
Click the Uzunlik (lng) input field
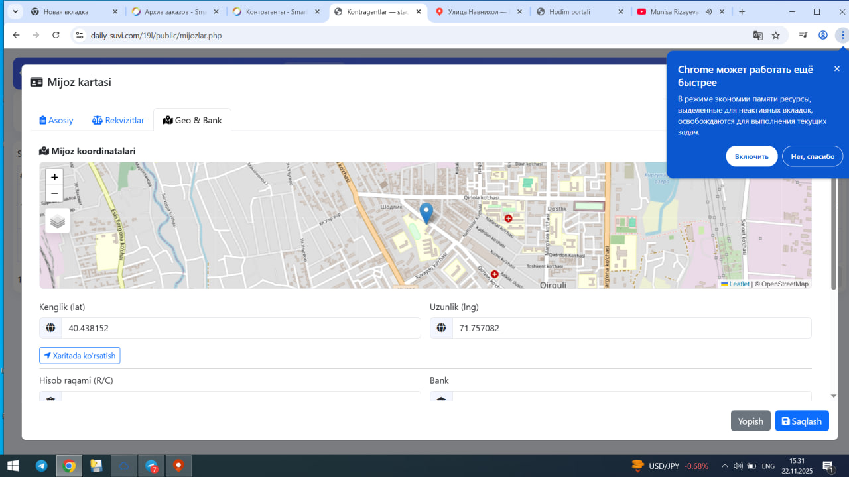pyautogui.click(x=631, y=328)
